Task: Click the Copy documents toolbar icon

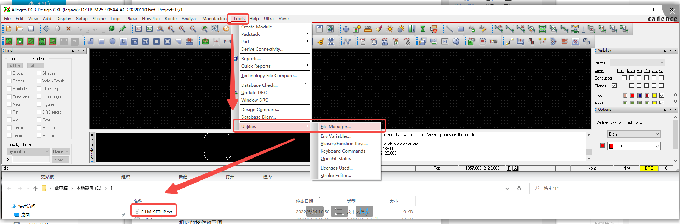Action: point(58,29)
